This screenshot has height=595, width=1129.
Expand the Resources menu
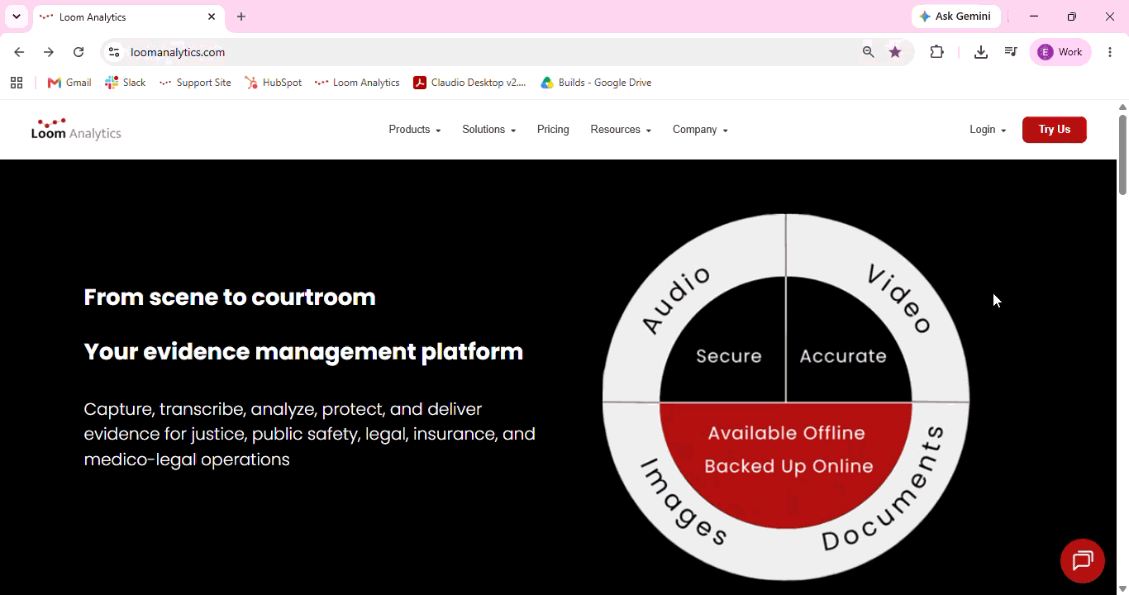point(621,130)
